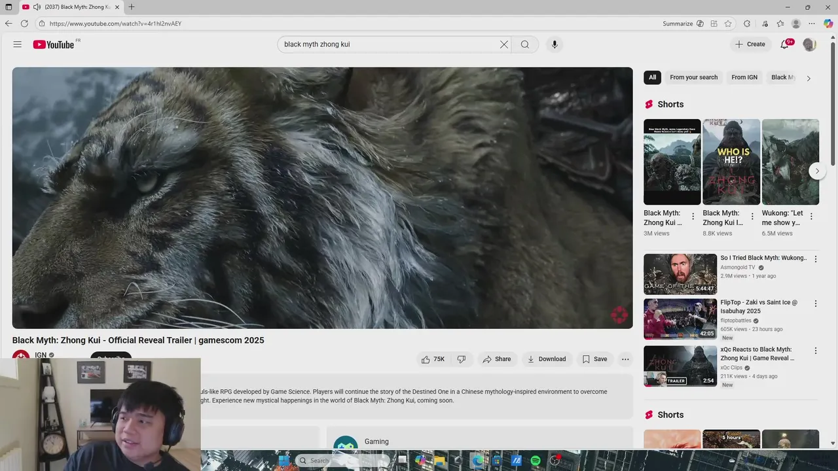Image resolution: width=838 pixels, height=471 pixels.
Task: Open xQc Reacts to Black Myth thumbnail
Action: pos(680,366)
